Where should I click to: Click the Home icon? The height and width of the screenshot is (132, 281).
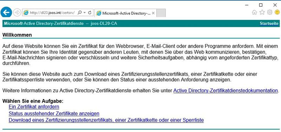click(x=254, y=12)
